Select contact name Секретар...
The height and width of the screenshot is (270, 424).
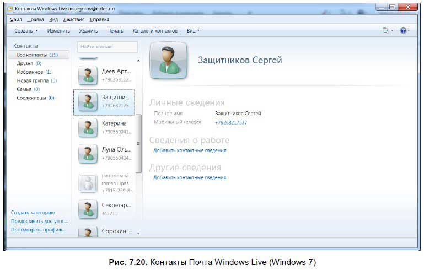(116, 205)
